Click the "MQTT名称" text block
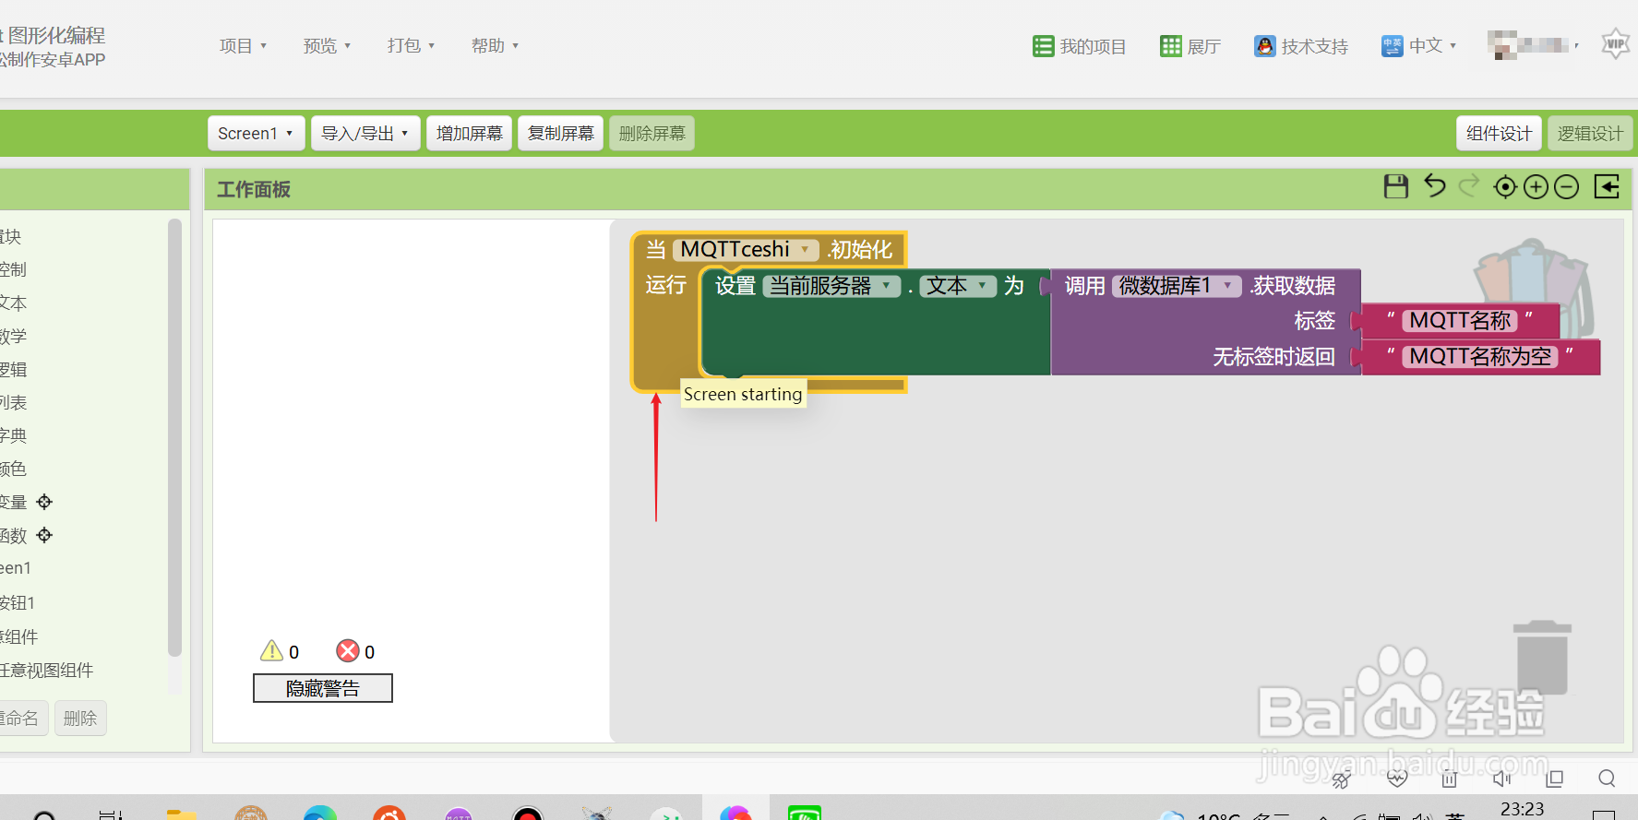This screenshot has width=1638, height=820. click(1460, 320)
